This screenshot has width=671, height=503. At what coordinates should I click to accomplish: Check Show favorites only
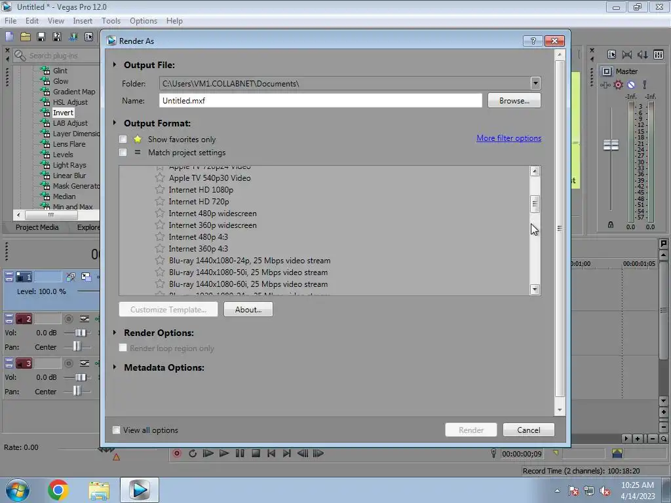[123, 139]
